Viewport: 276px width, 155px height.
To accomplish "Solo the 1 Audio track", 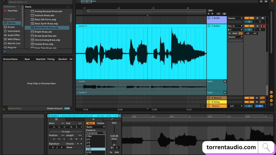I will click(x=257, y=18).
